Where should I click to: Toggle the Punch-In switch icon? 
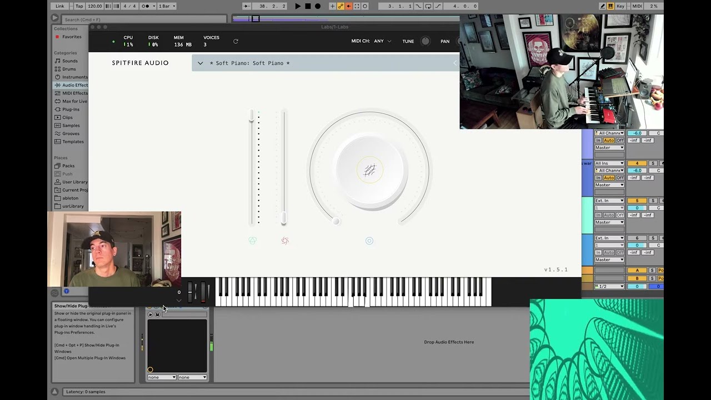[x=419, y=6]
